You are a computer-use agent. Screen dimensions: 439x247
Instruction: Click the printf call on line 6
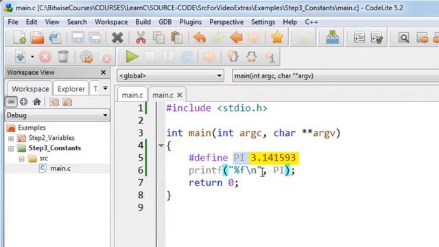click(x=205, y=170)
